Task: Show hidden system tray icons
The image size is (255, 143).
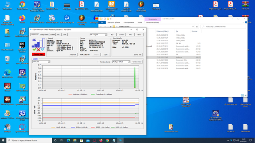Action: [x=228, y=140]
